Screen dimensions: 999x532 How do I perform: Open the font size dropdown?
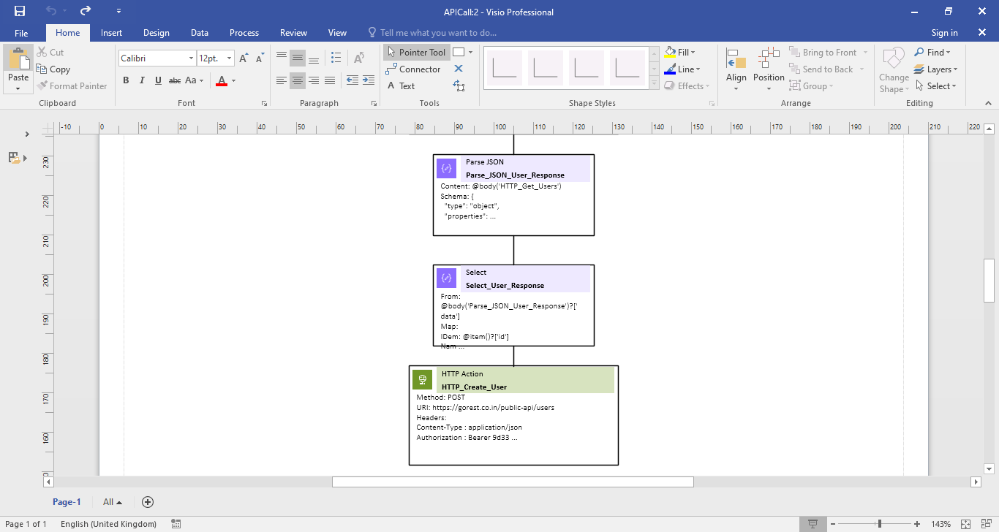coord(227,57)
